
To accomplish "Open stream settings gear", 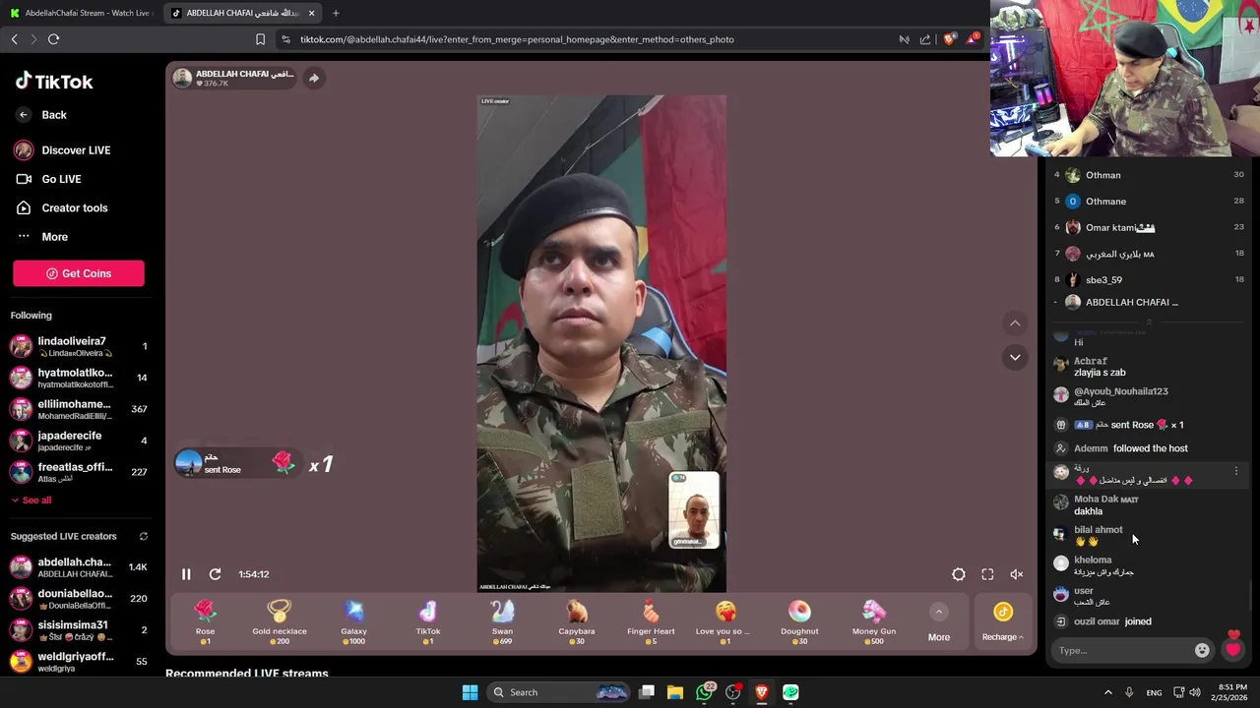I will pyautogui.click(x=959, y=574).
